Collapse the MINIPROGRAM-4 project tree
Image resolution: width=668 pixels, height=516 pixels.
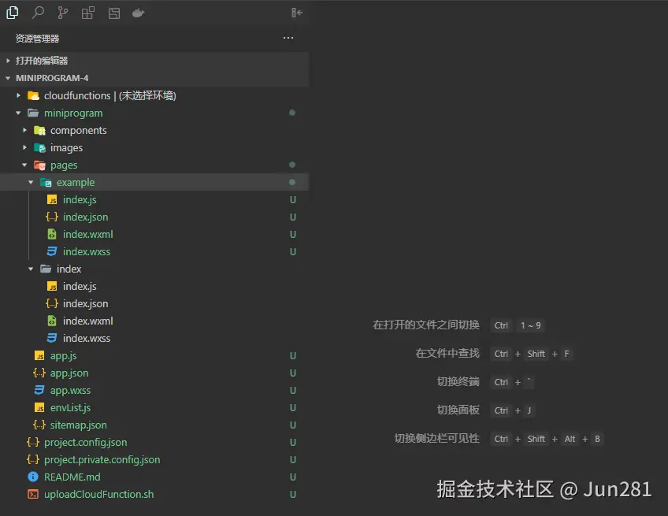[8, 78]
